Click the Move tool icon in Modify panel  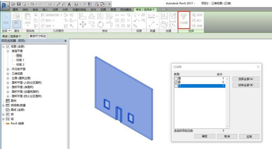click(83, 24)
